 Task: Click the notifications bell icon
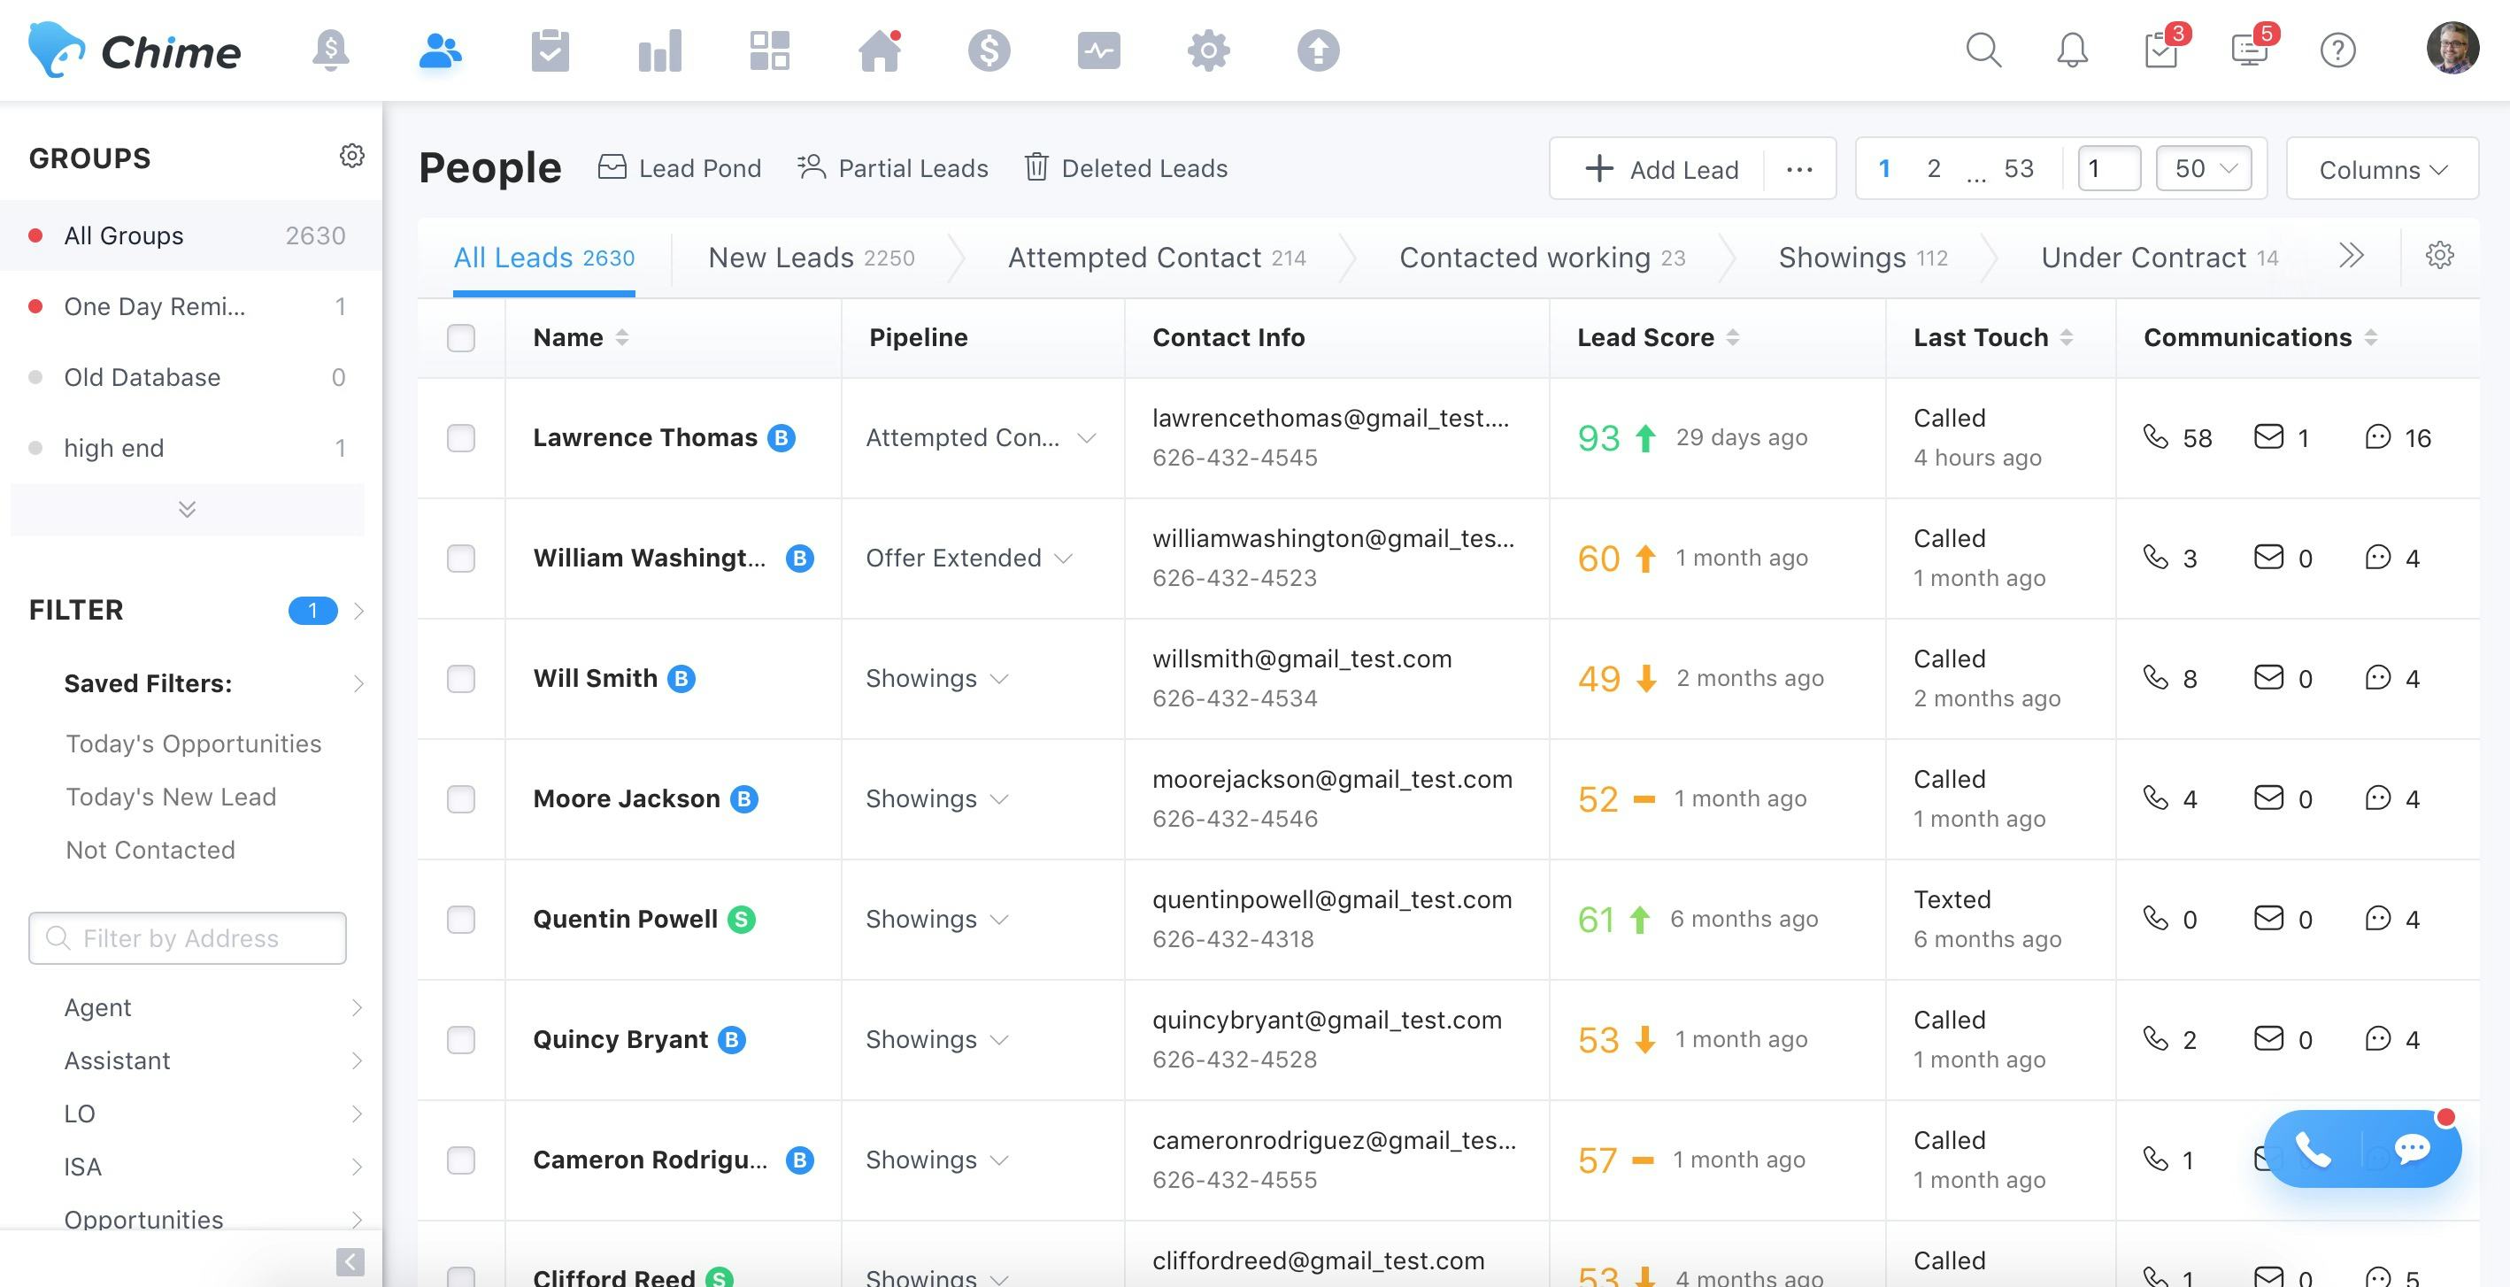(x=2072, y=50)
